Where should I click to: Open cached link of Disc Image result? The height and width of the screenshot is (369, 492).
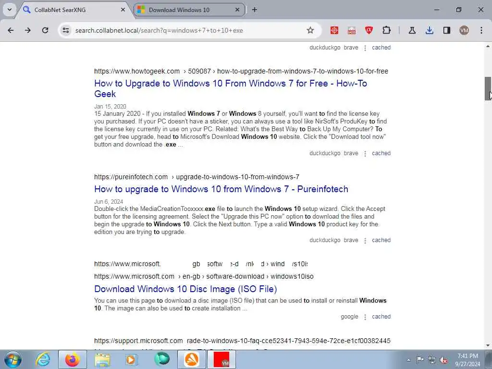(x=381, y=317)
